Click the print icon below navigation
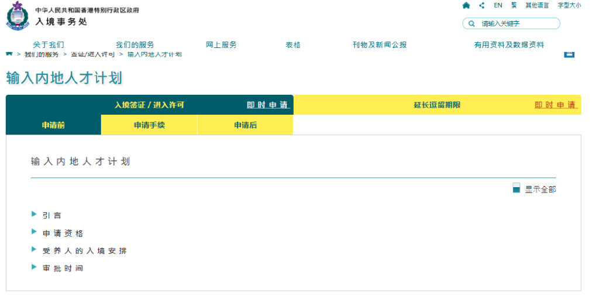The width and height of the screenshot is (599, 303). tap(569, 54)
